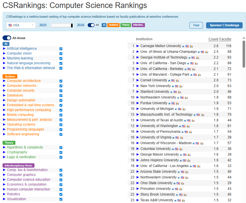This screenshot has height=203, width=246.
Task: Open Carnegie Mellon University bar chart icon
Action: 191,46
